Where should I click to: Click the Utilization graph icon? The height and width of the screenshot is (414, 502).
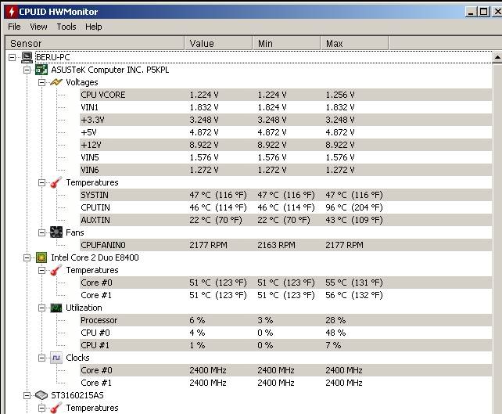coord(56,308)
